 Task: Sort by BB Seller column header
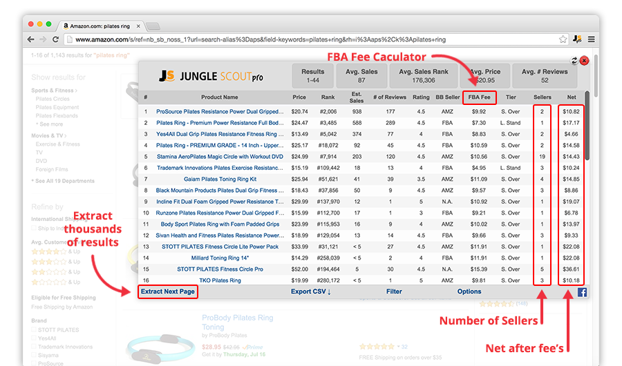447,97
